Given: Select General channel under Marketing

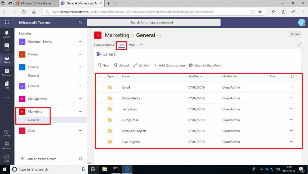Looking at the screenshot, I should coord(33,120).
